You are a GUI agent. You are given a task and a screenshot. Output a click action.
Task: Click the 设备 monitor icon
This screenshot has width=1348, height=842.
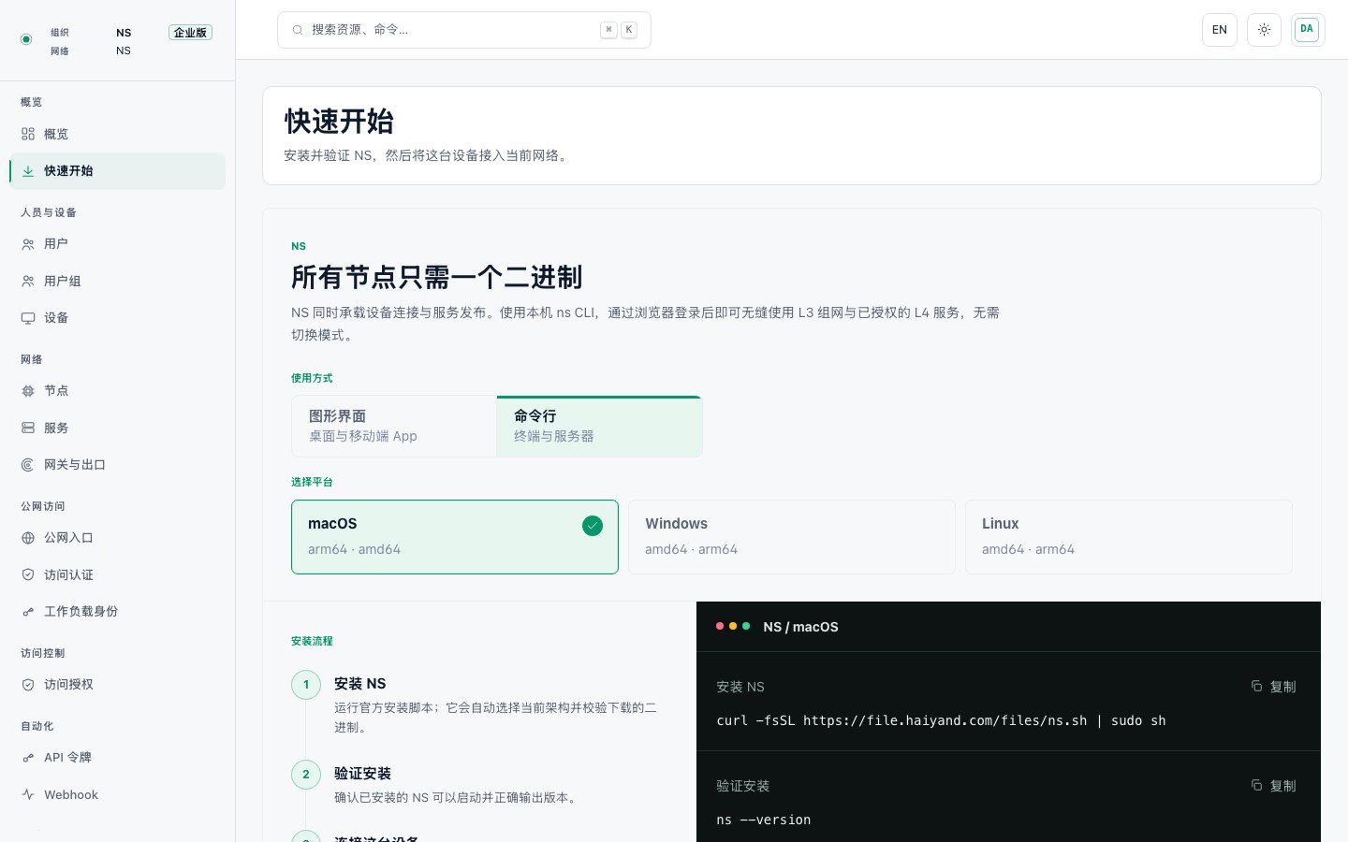tap(28, 318)
